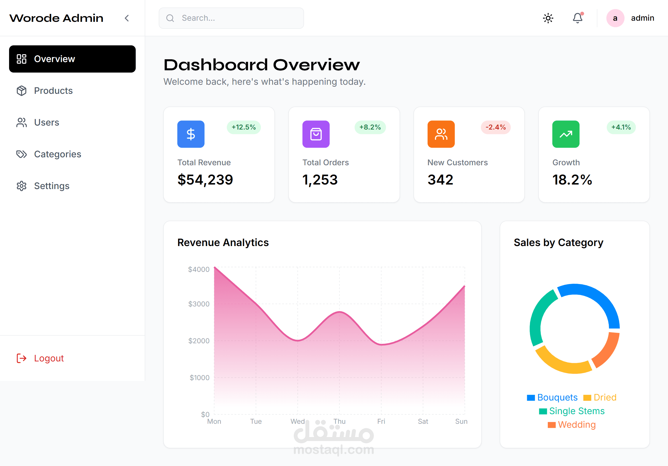Toggle the Wedding legend entry
The height and width of the screenshot is (466, 668).
(x=576, y=425)
